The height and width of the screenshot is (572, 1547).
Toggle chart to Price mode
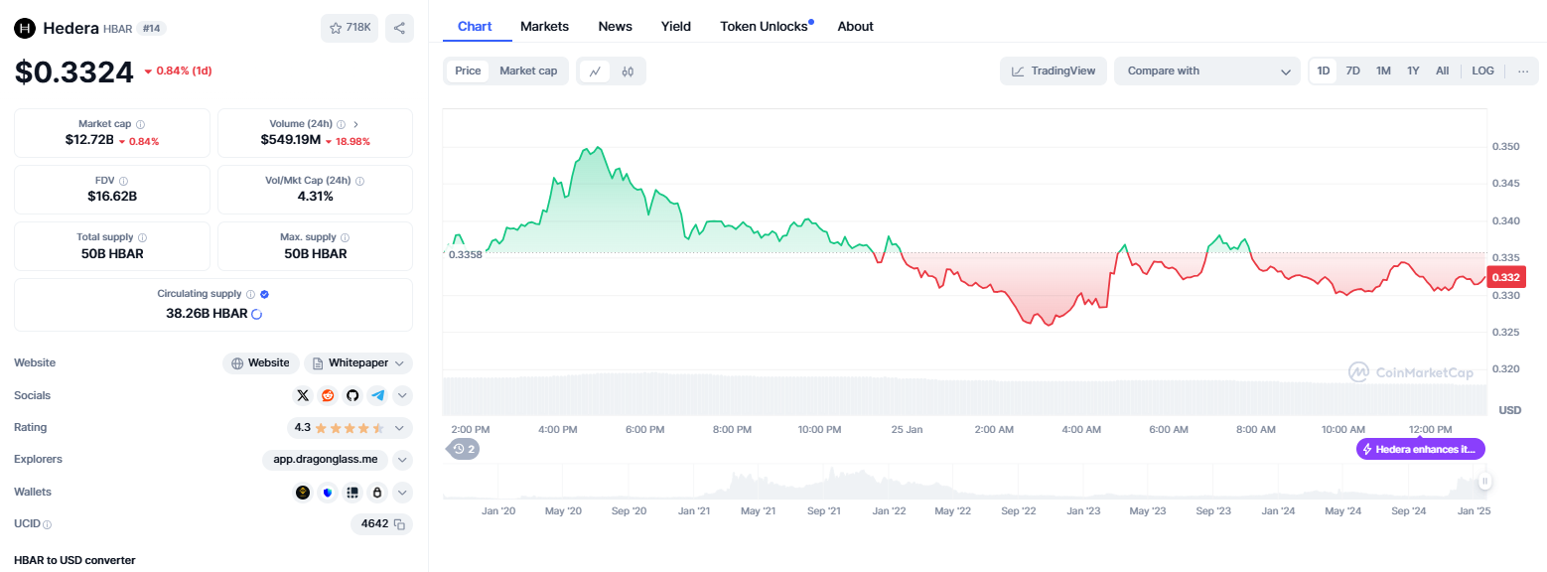coord(468,71)
